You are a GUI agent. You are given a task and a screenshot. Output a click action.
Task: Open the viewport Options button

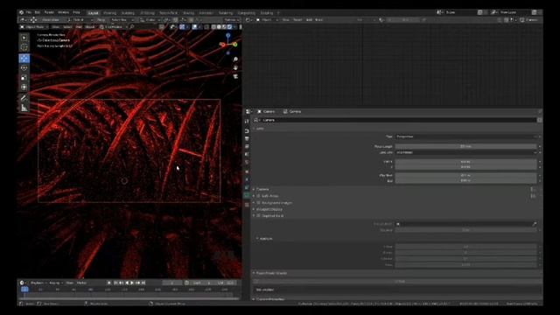click(x=231, y=19)
